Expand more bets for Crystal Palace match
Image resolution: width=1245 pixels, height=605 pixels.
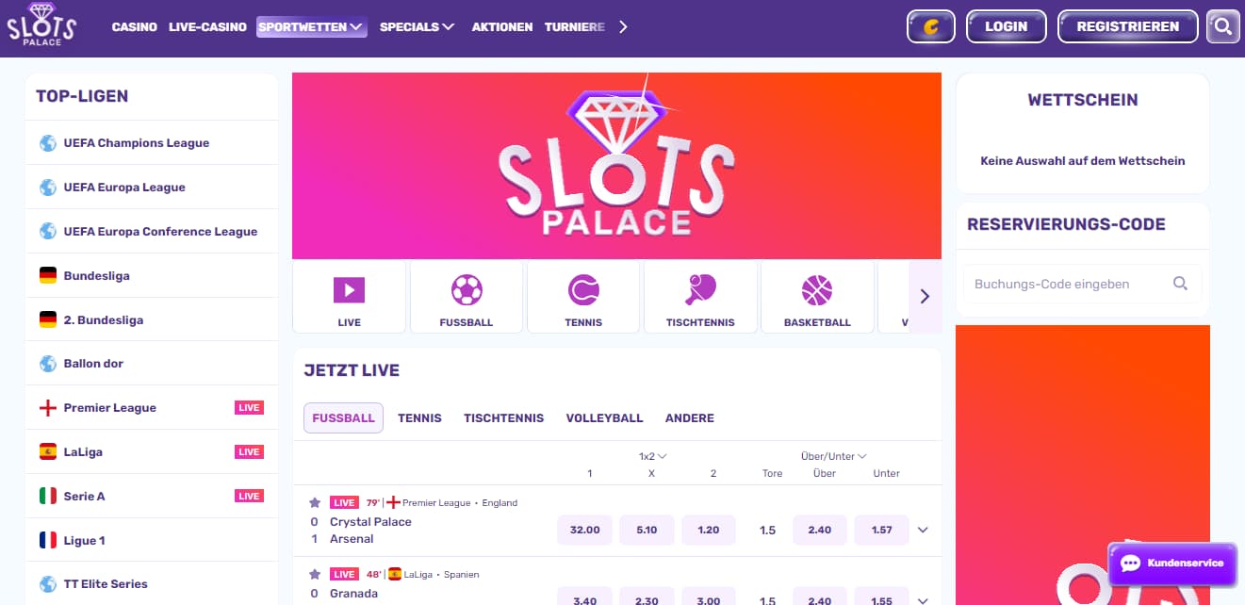point(923,530)
